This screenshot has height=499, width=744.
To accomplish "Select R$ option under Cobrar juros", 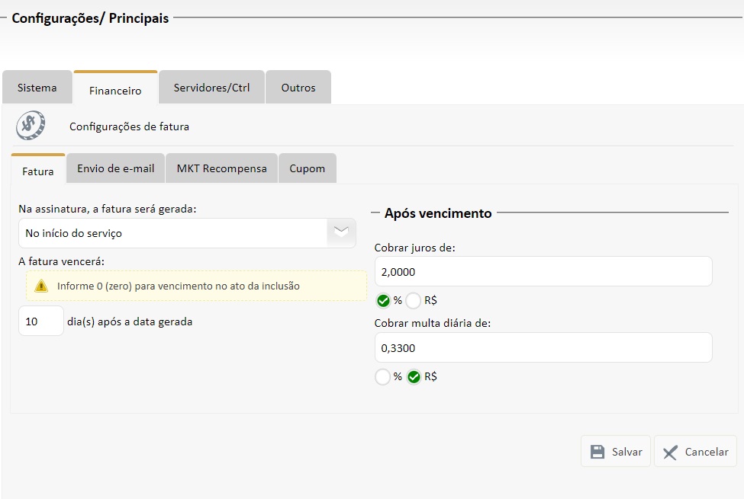I will click(x=414, y=300).
